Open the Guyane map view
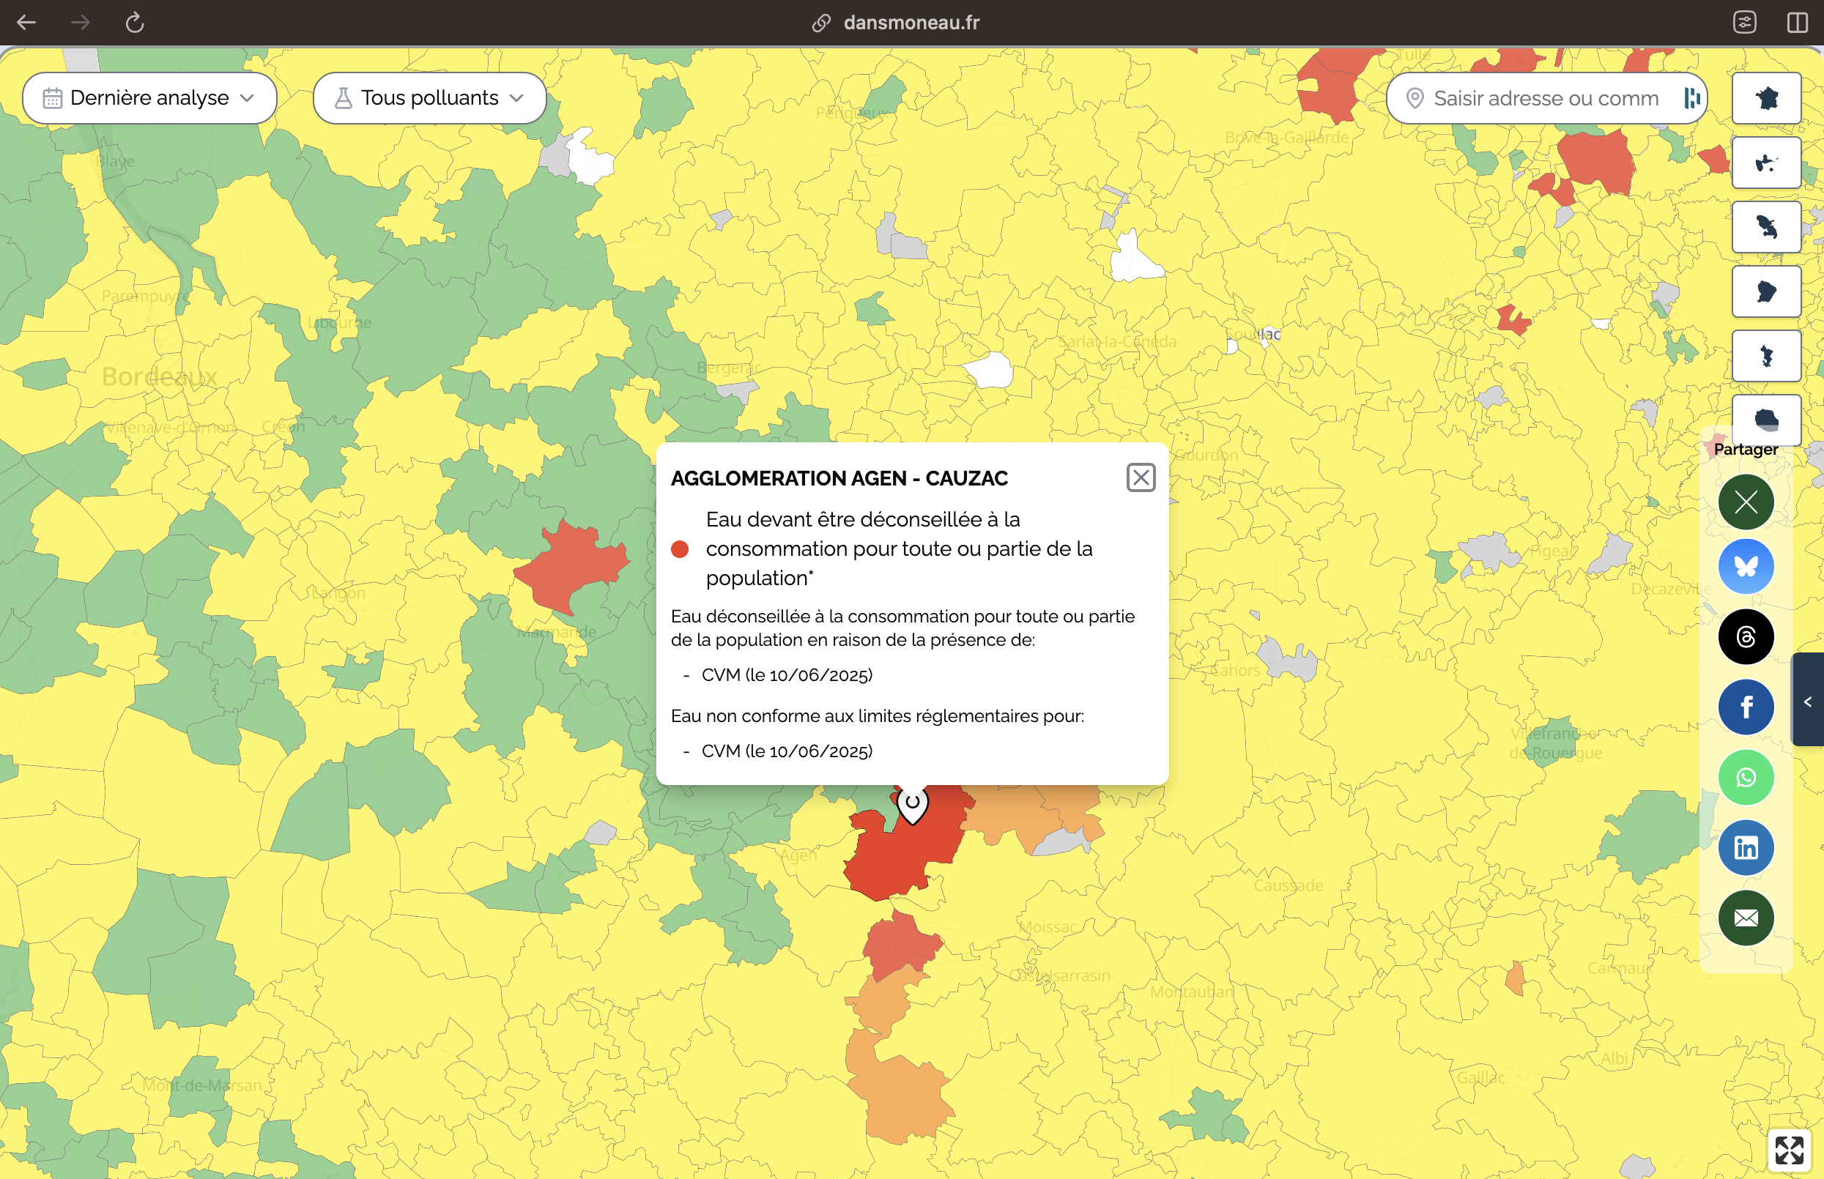 coord(1767,291)
